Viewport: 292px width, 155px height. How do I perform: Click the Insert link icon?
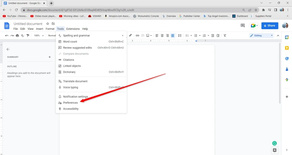coord(137,36)
